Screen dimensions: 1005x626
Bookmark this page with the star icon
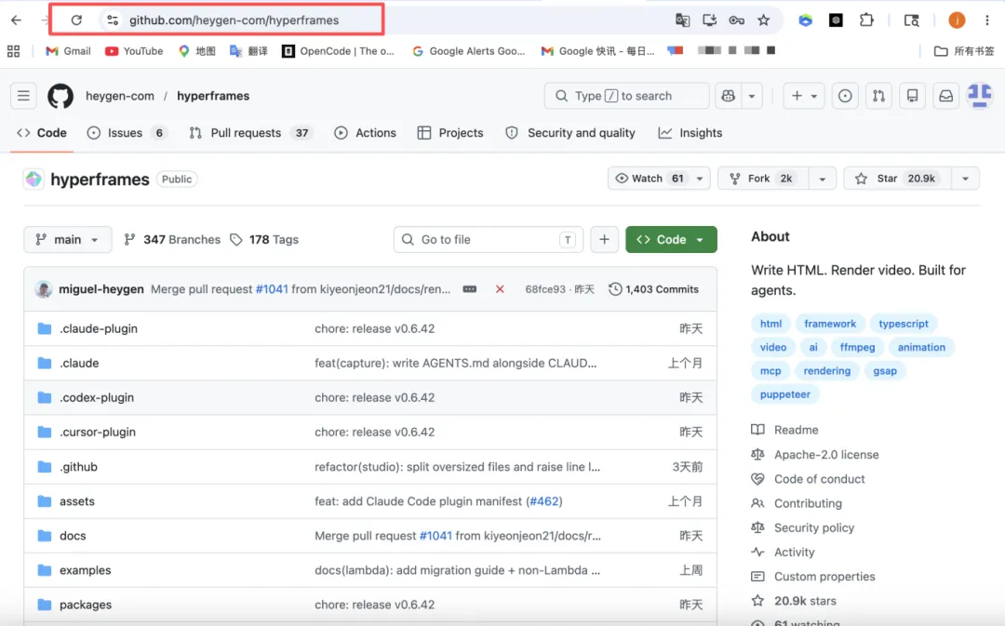763,20
